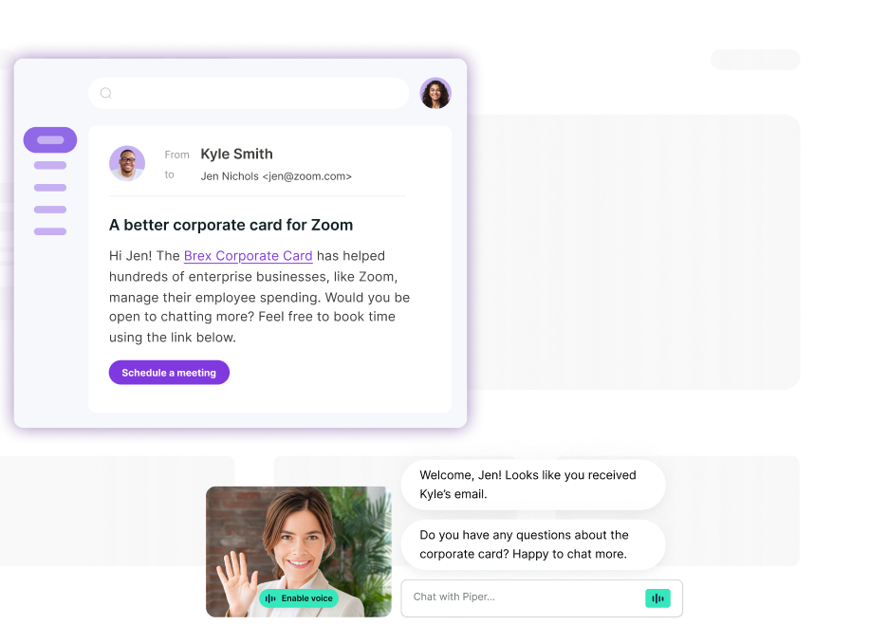Click the search magnifier icon
This screenshot has height=643, width=888.
106,93
